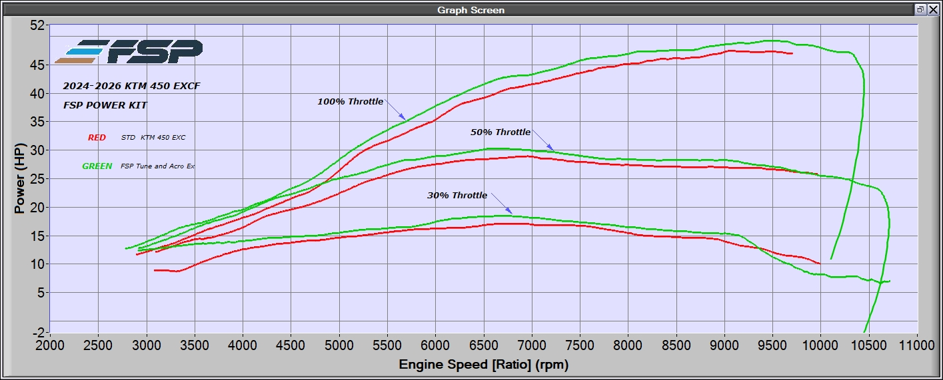Click the 3500 rpm axis tick label
The width and height of the screenshot is (943, 380).
[x=195, y=347]
